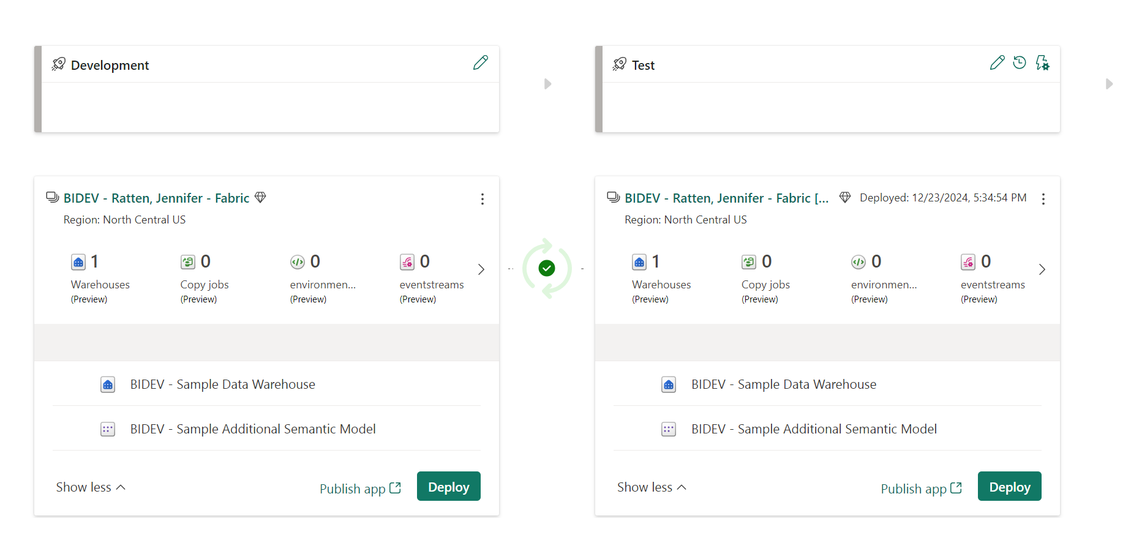The image size is (1131, 551).
Task: Click environments icon in Development card
Action: click(298, 262)
